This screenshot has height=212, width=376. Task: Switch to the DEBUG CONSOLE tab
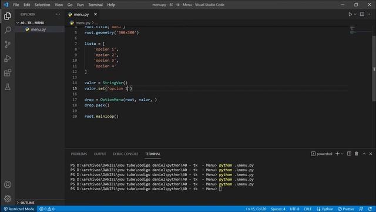coord(125,154)
